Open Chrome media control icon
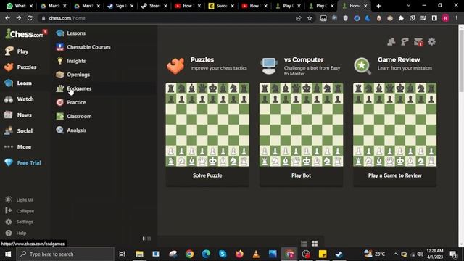This screenshot has width=464, height=261. [x=423, y=18]
